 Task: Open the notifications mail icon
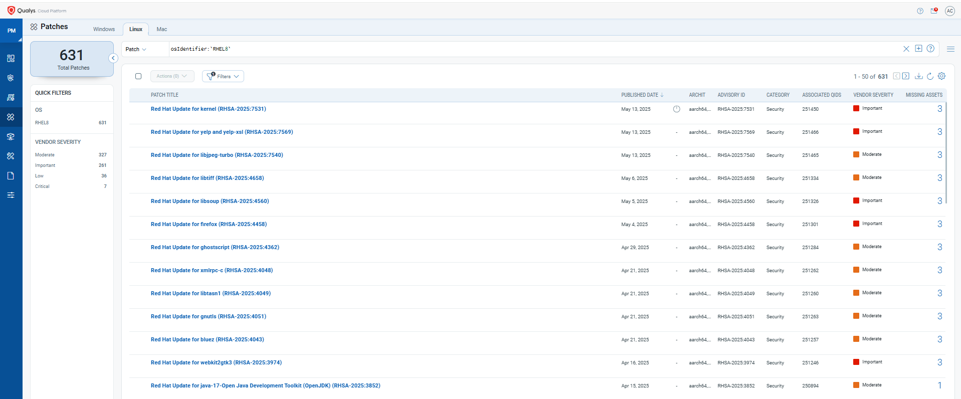934,11
